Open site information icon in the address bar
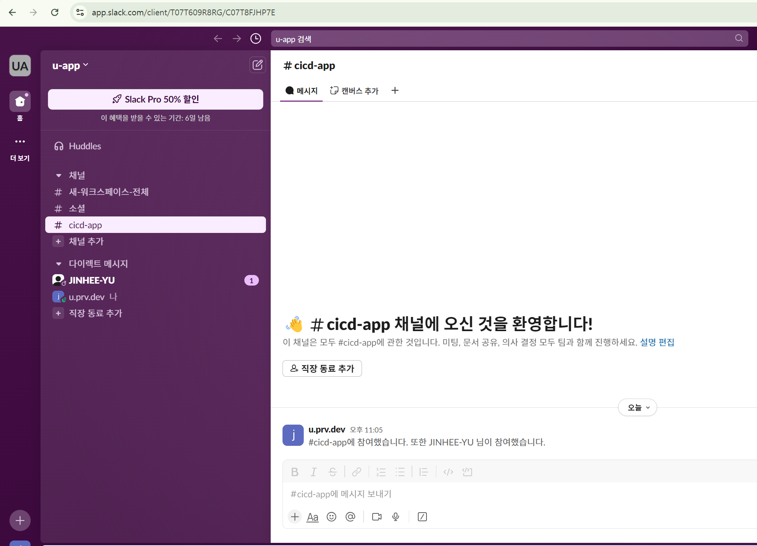The width and height of the screenshot is (757, 546). 80,13
